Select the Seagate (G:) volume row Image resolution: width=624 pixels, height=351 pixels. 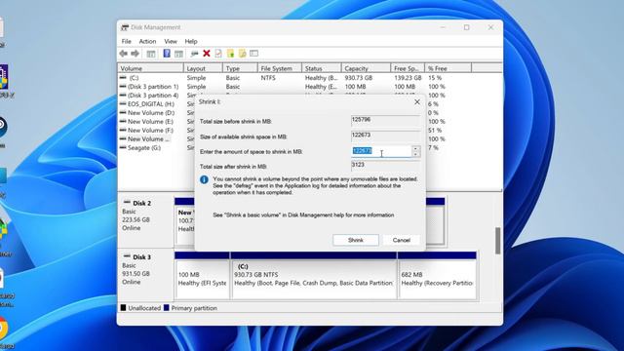click(156, 147)
